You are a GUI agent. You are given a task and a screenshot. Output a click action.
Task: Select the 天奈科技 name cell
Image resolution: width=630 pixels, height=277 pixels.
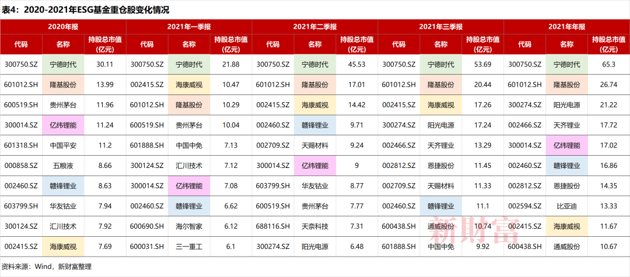pos(315,226)
